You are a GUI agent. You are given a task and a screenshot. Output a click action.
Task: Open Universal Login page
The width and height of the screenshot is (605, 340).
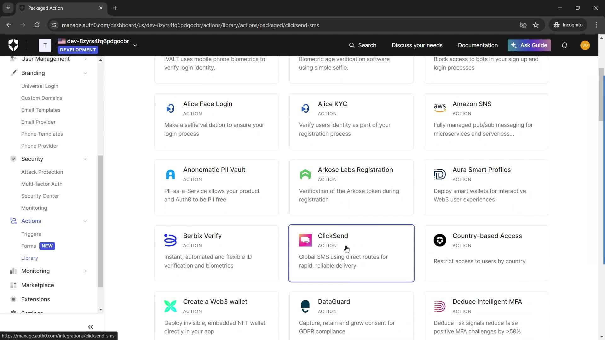(40, 86)
